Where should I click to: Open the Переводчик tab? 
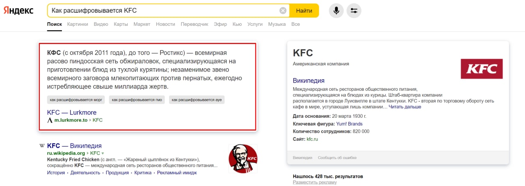[x=194, y=24]
